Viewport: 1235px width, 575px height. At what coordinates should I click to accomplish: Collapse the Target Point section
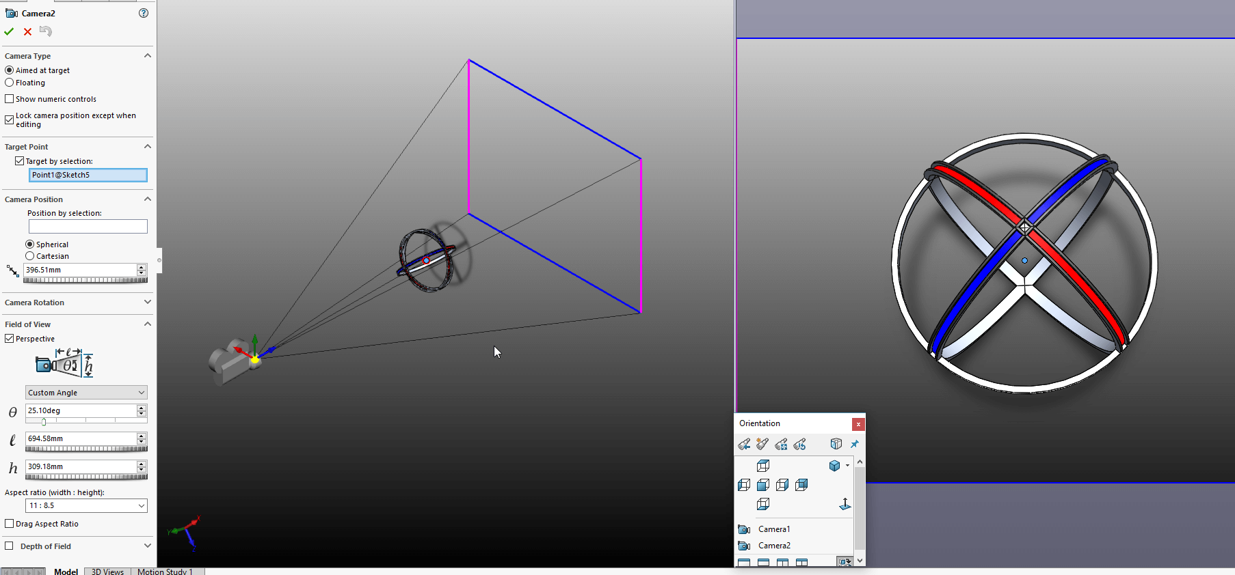point(147,147)
